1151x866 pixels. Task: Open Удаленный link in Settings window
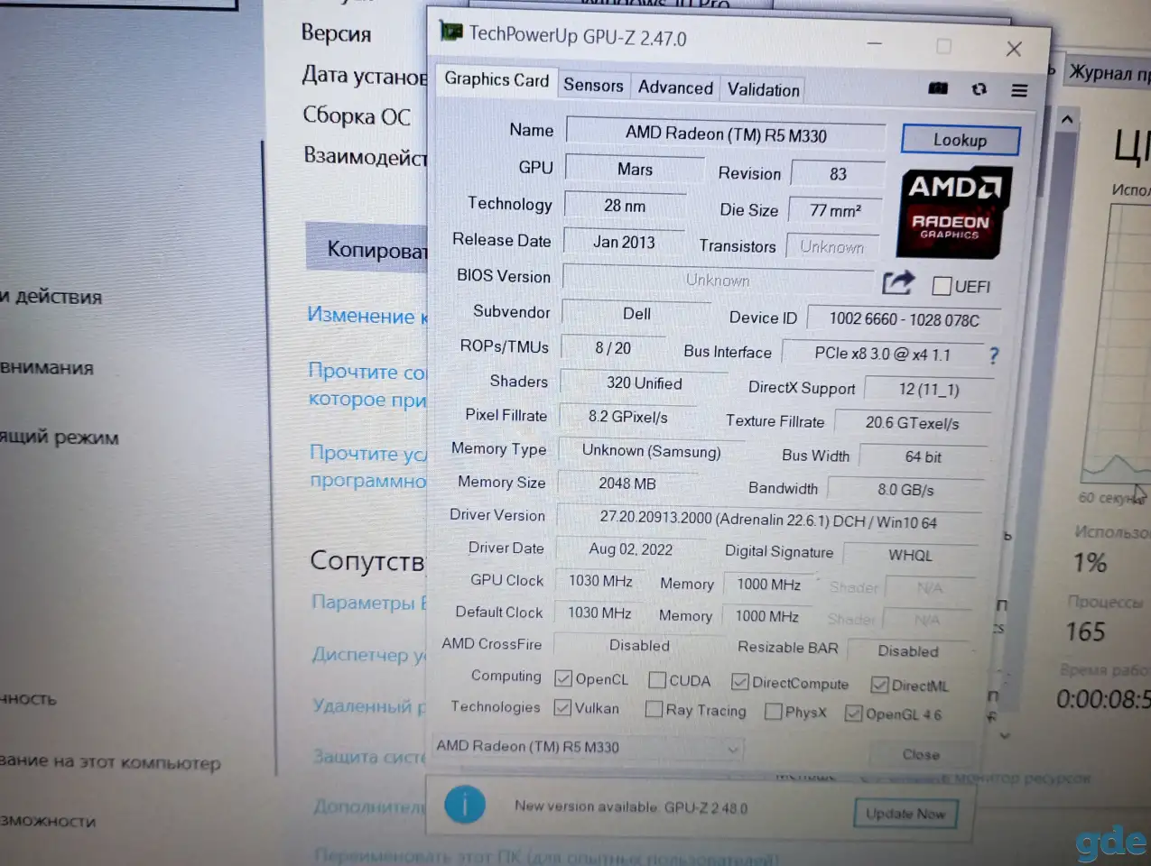(x=369, y=705)
